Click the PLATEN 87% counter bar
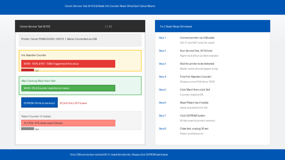 point(68,123)
